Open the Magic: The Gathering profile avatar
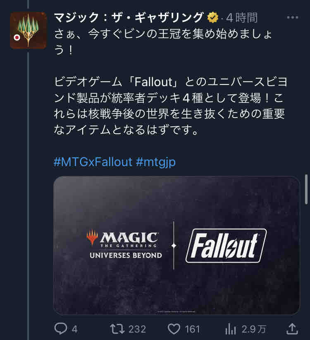 [x=29, y=30]
